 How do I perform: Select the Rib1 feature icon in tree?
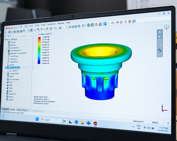(8, 82)
